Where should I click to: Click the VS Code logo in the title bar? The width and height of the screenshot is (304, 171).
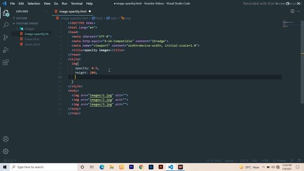point(4,3)
